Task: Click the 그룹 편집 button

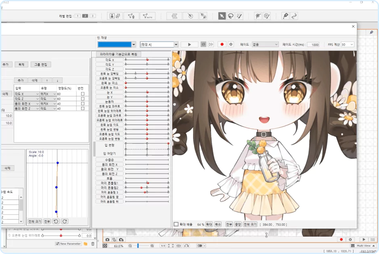Action: pos(41,65)
